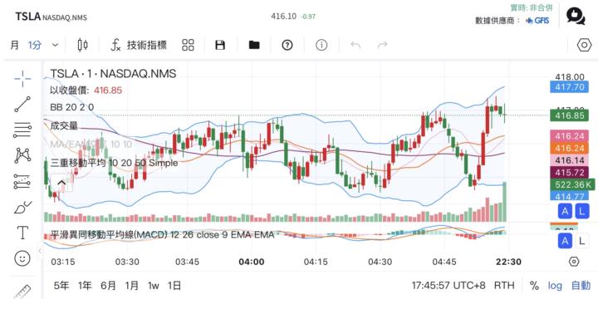598x314 pixels.
Task: Open the timezone menu 17:45:57 UTC+8
Action: (x=448, y=286)
